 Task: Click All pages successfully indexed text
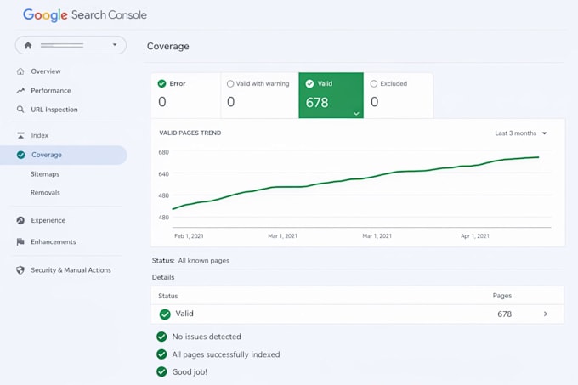pos(226,354)
